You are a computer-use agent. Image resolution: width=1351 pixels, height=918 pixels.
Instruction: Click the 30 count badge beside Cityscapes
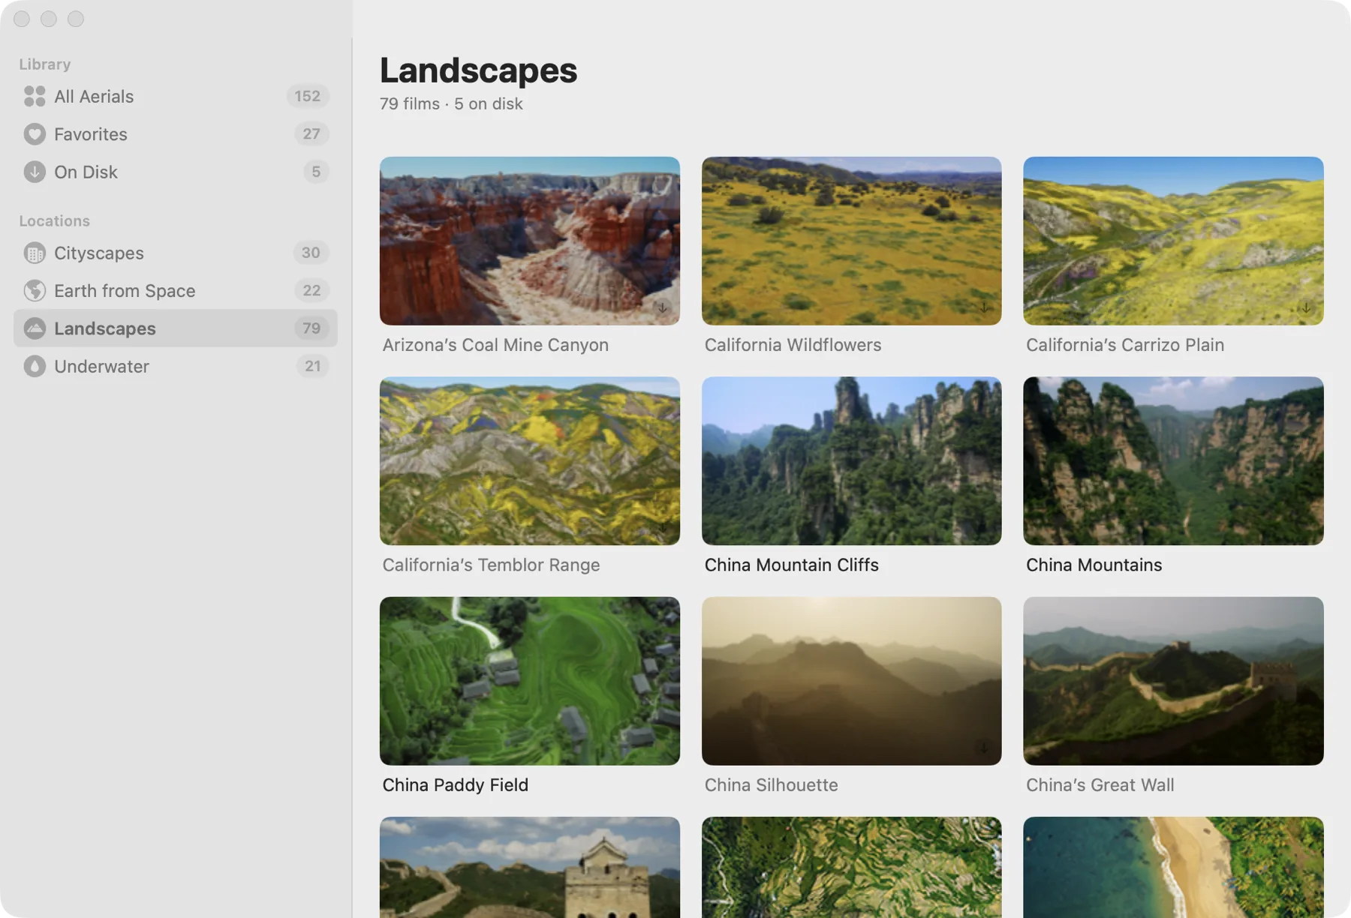pos(311,253)
